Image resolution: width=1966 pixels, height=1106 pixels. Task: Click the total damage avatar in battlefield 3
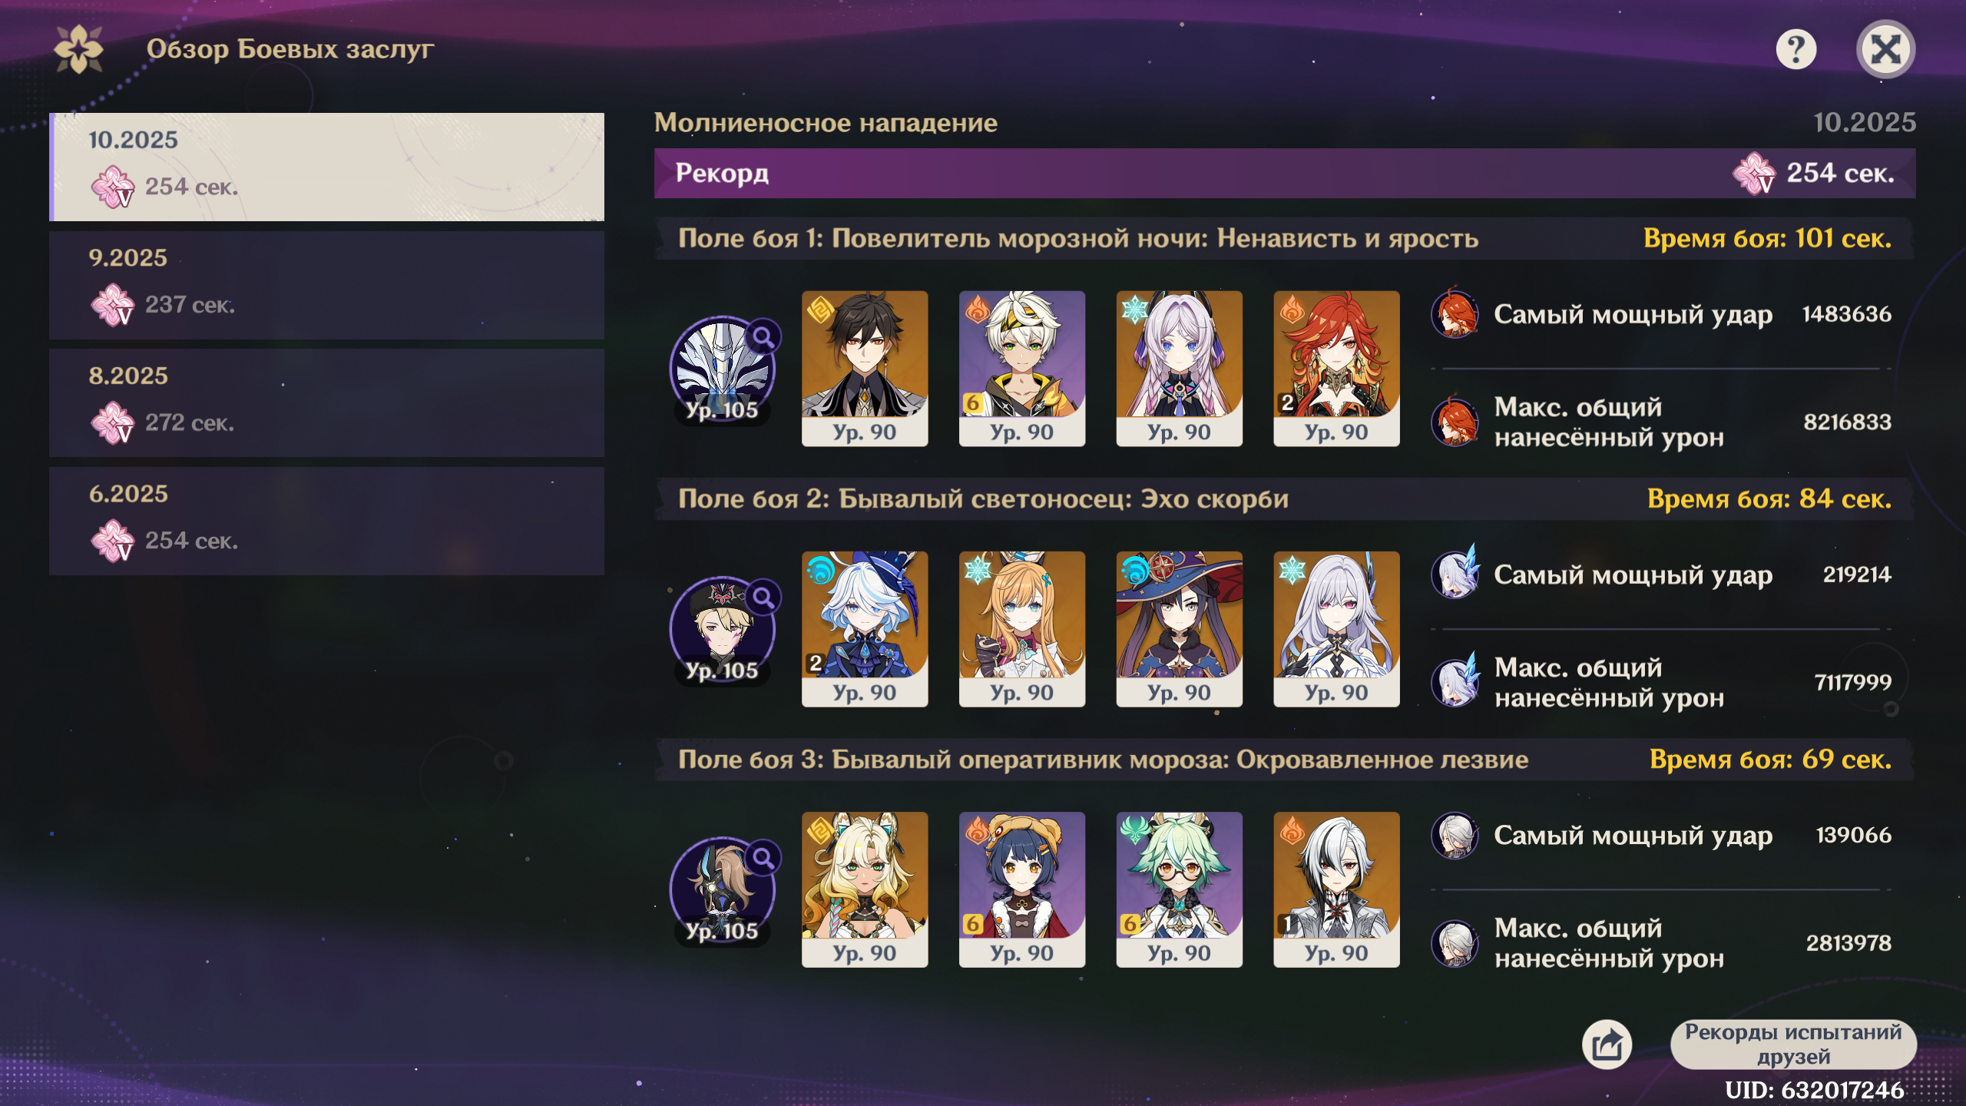pos(1455,942)
